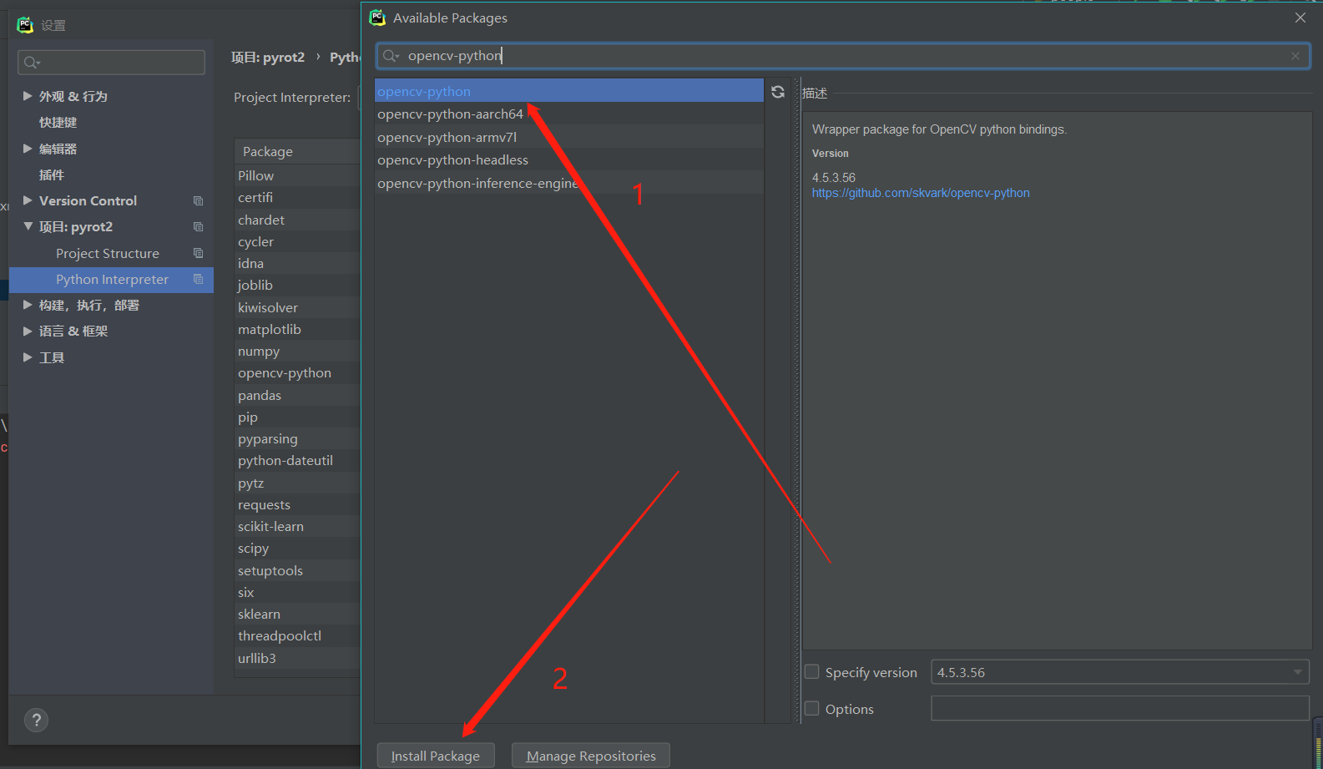Click 项目: pyrot2 breadcrumb in settings
This screenshot has height=769, width=1323.
coord(268,57)
